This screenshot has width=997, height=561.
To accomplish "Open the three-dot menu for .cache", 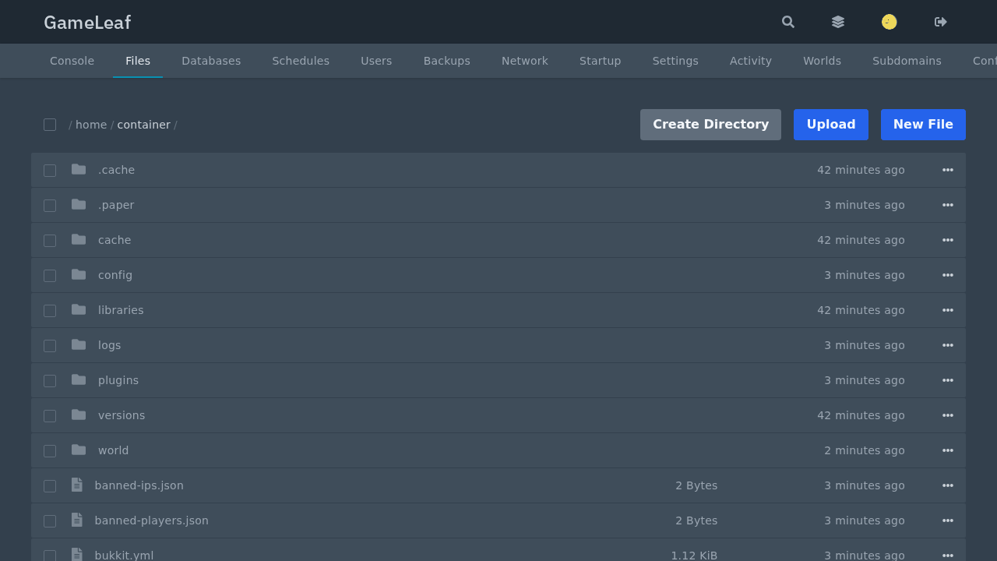I will 948,170.
